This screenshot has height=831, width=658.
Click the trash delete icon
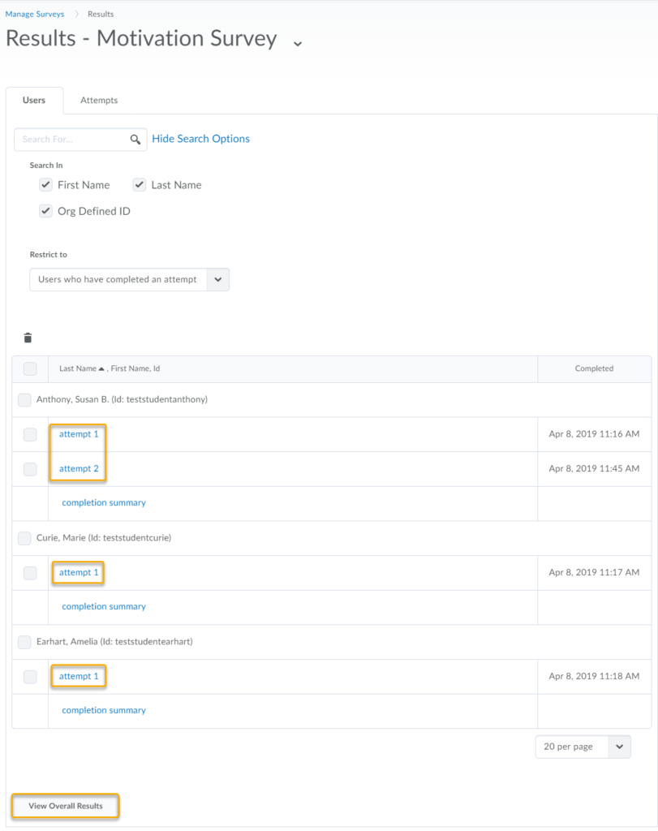click(28, 338)
